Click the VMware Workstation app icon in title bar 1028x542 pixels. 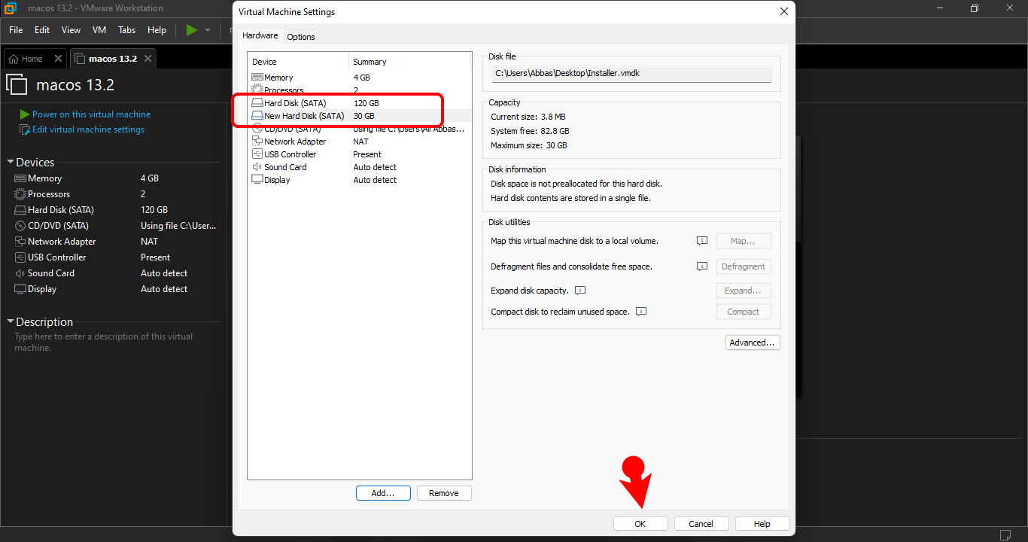[11, 9]
